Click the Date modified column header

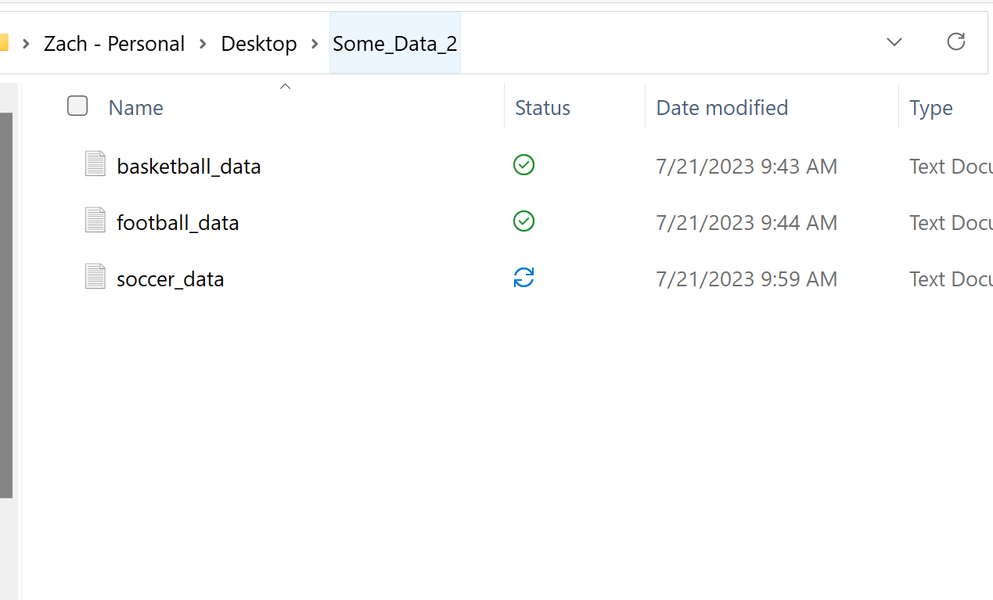[x=721, y=107]
